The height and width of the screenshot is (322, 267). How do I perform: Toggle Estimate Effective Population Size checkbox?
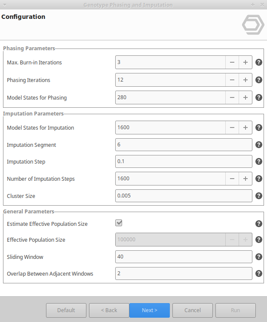119,223
